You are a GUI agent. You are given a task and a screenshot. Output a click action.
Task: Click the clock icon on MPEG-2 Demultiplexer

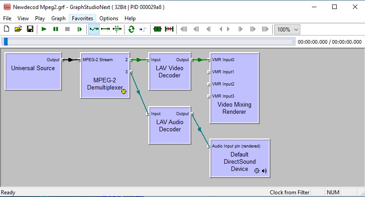[124, 91]
